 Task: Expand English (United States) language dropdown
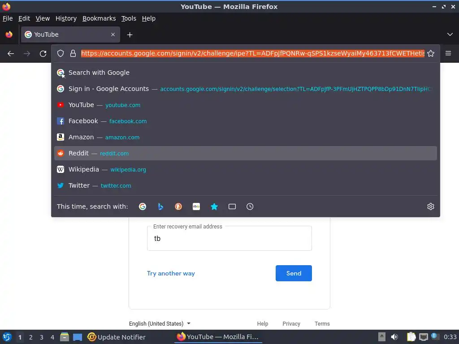point(160,323)
